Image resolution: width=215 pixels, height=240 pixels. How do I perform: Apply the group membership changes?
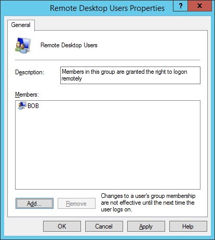146,226
